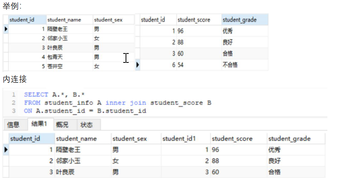
Task: Click ON keyword in SQL line 3
Action: coord(28,111)
